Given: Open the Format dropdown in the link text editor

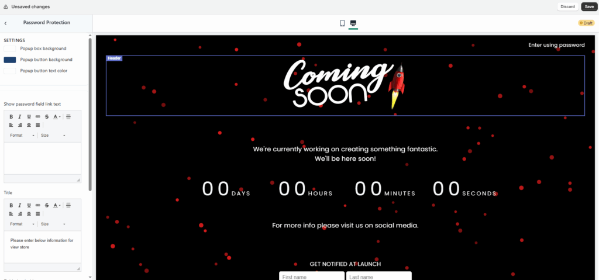Looking at the screenshot, I should pyautogui.click(x=22, y=136).
